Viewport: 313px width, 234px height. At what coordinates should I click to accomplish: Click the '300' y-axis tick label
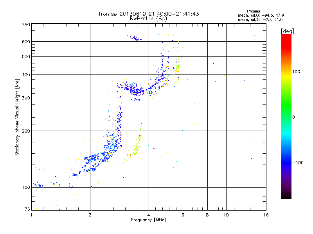(26, 98)
